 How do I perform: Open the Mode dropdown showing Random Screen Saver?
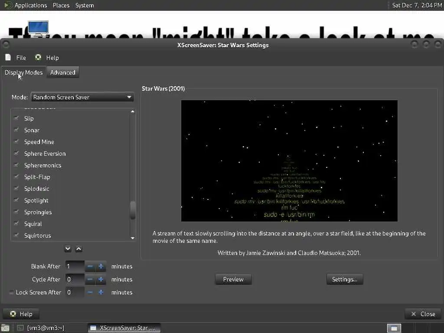tap(82, 97)
